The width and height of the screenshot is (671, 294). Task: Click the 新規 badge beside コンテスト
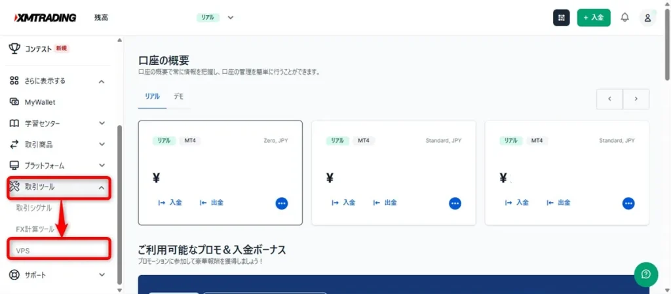coord(61,48)
